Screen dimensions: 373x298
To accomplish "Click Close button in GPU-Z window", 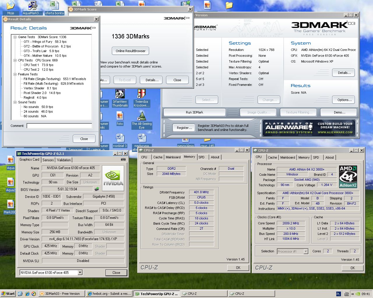I will (x=116, y=273).
